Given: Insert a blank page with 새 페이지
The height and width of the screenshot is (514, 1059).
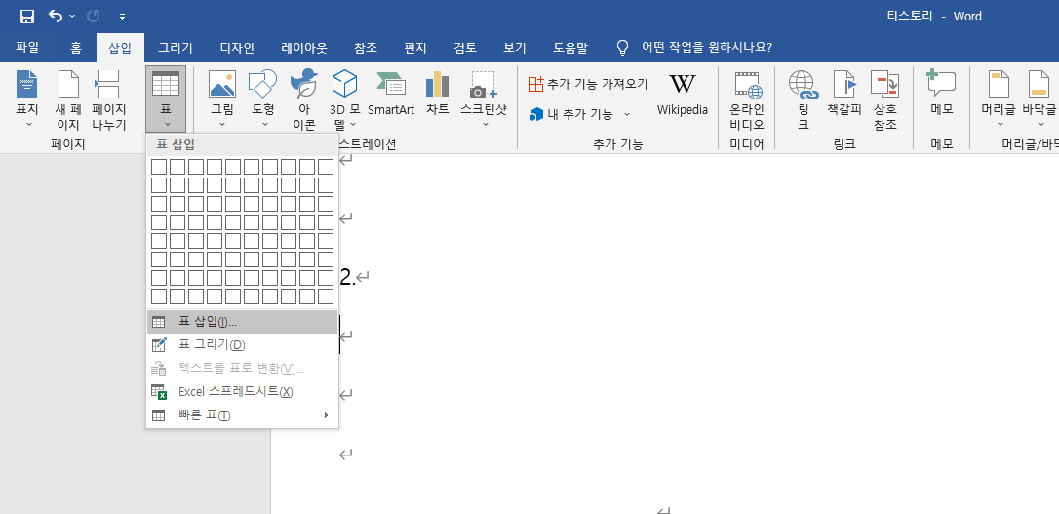Looking at the screenshot, I should (x=68, y=100).
